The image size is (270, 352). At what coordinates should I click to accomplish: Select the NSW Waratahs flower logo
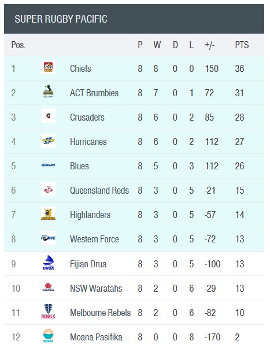tap(48, 287)
